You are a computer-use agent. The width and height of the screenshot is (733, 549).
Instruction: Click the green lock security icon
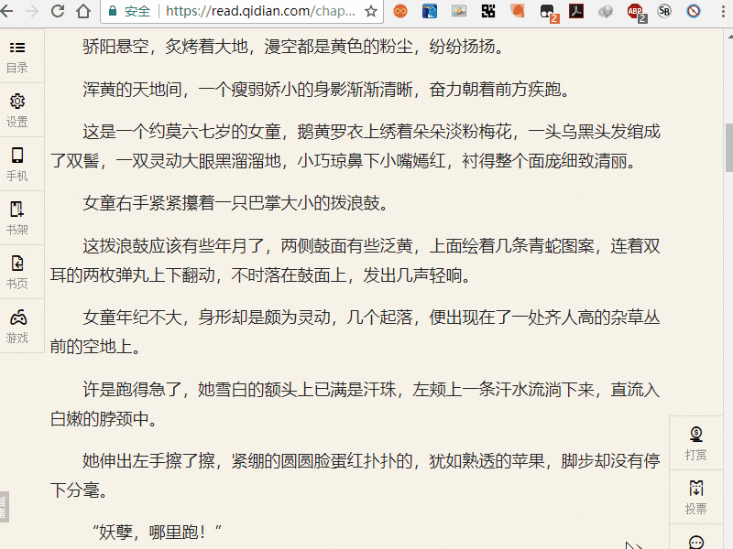coord(112,11)
